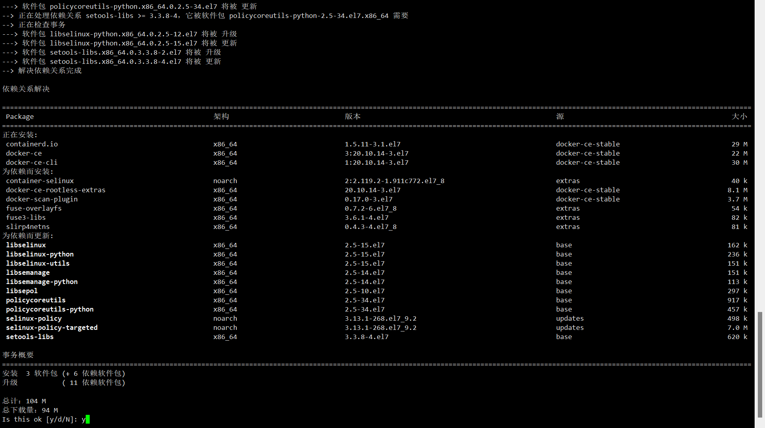Click version 3.3.8-4.el7 in the setools-libs table row

tap(367, 337)
